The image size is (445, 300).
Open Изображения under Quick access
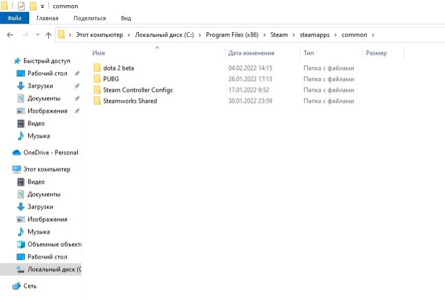(x=47, y=111)
